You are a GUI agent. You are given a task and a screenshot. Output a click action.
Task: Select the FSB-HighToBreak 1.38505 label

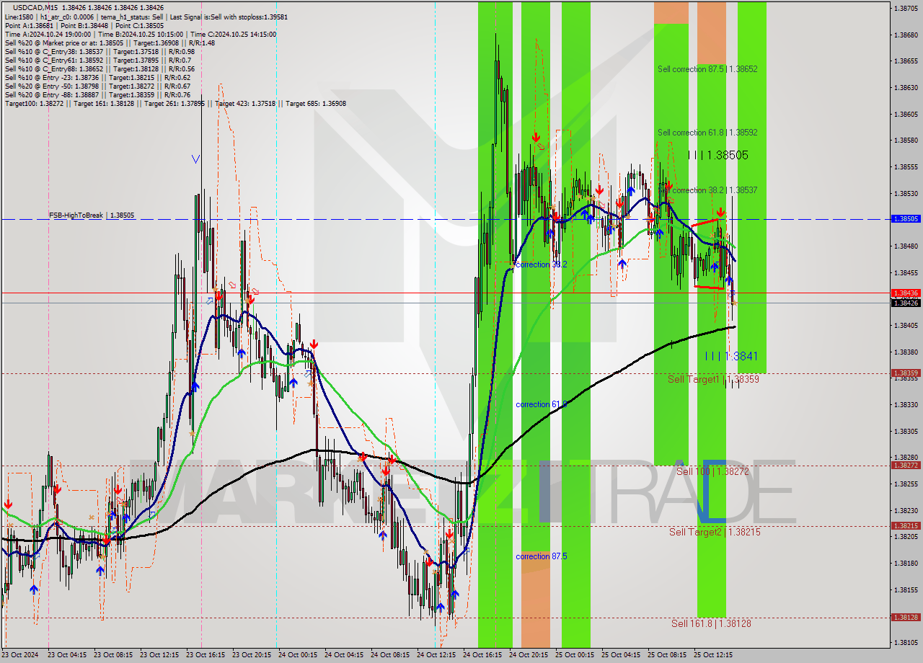pos(92,215)
